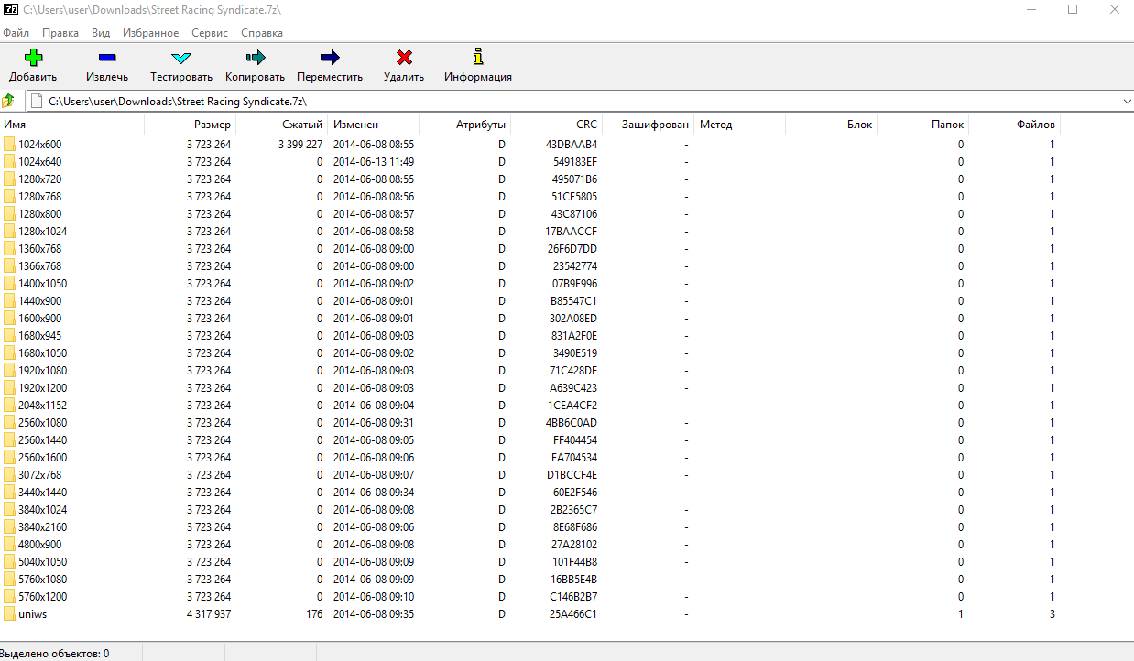Open the Файл menu
The image size is (1134, 661).
tap(16, 33)
